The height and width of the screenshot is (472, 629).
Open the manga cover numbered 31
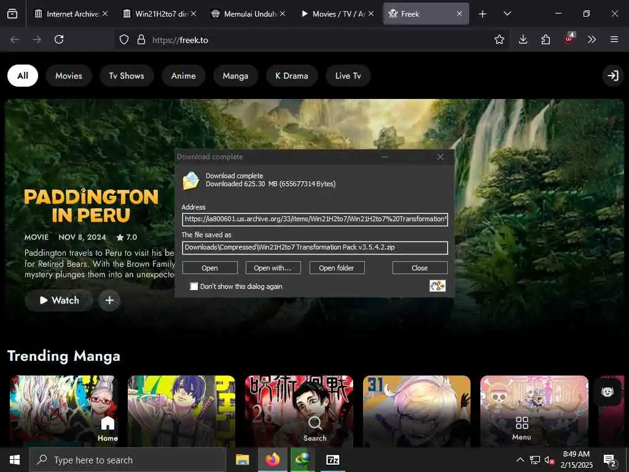(x=417, y=411)
